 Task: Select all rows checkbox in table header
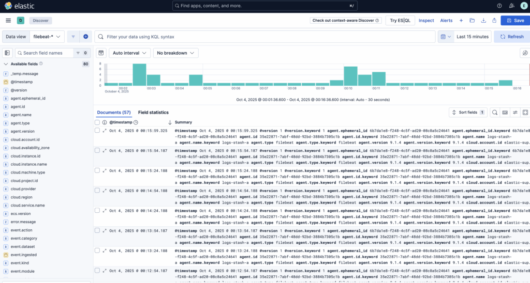pyautogui.click(x=97, y=122)
